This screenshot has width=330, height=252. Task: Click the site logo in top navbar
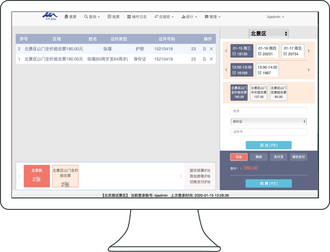pyautogui.click(x=50, y=16)
